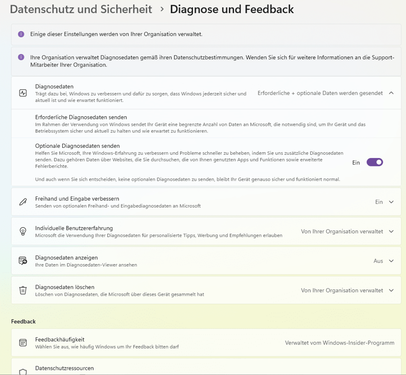Open the Datenschutzressourcen row
406x375 pixels.
click(206, 368)
